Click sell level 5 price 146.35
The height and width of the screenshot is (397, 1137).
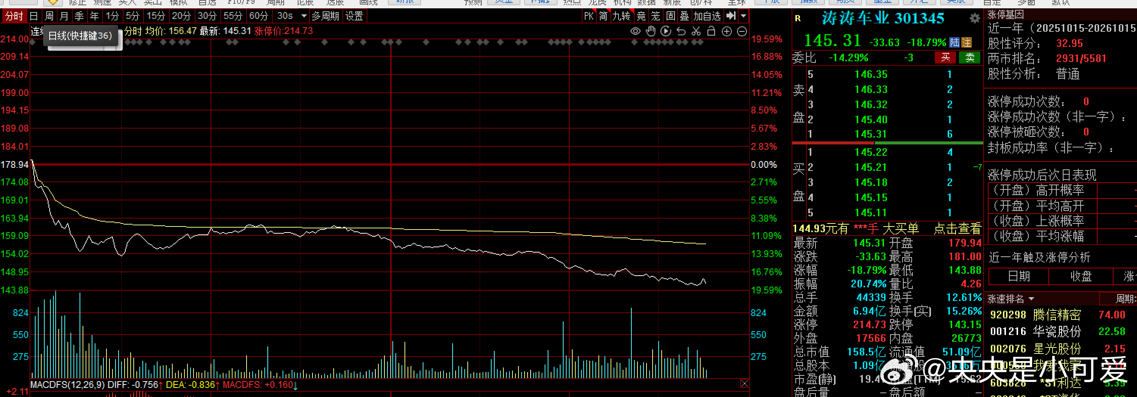[870, 74]
